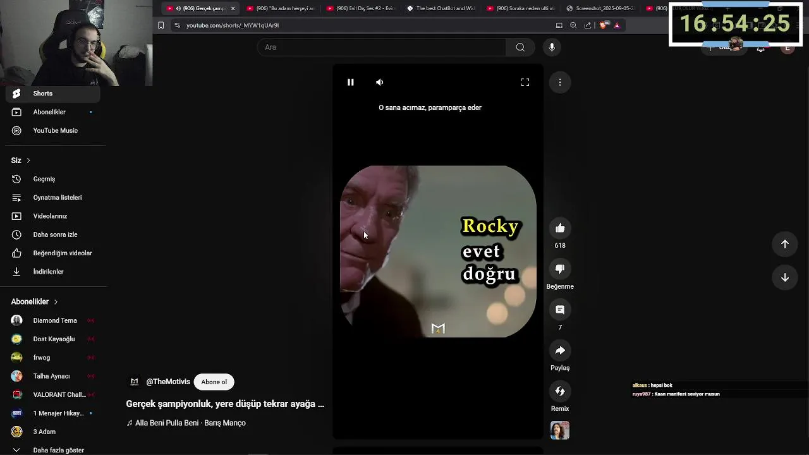The image size is (809, 455).
Task: Open Abonelikler in the sidebar
Action: [53, 112]
